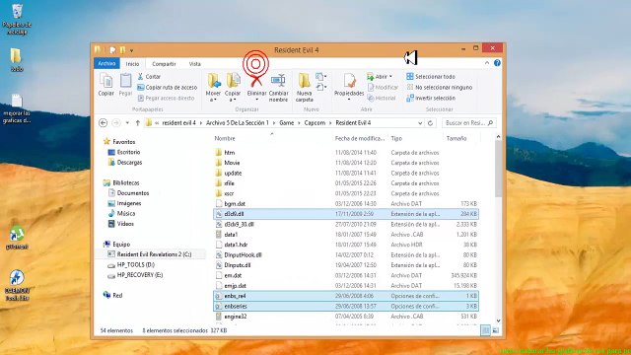
Task: Click No seleccionar ninguno
Action: 439,88
